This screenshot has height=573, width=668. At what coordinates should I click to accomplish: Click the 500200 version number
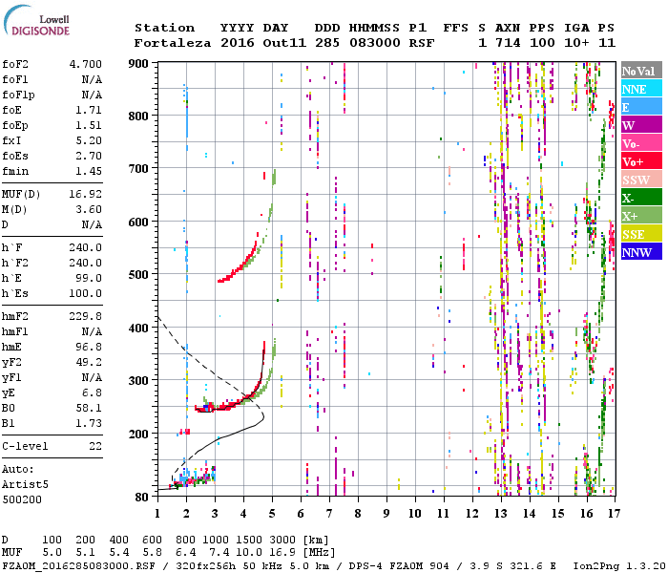pos(22,499)
